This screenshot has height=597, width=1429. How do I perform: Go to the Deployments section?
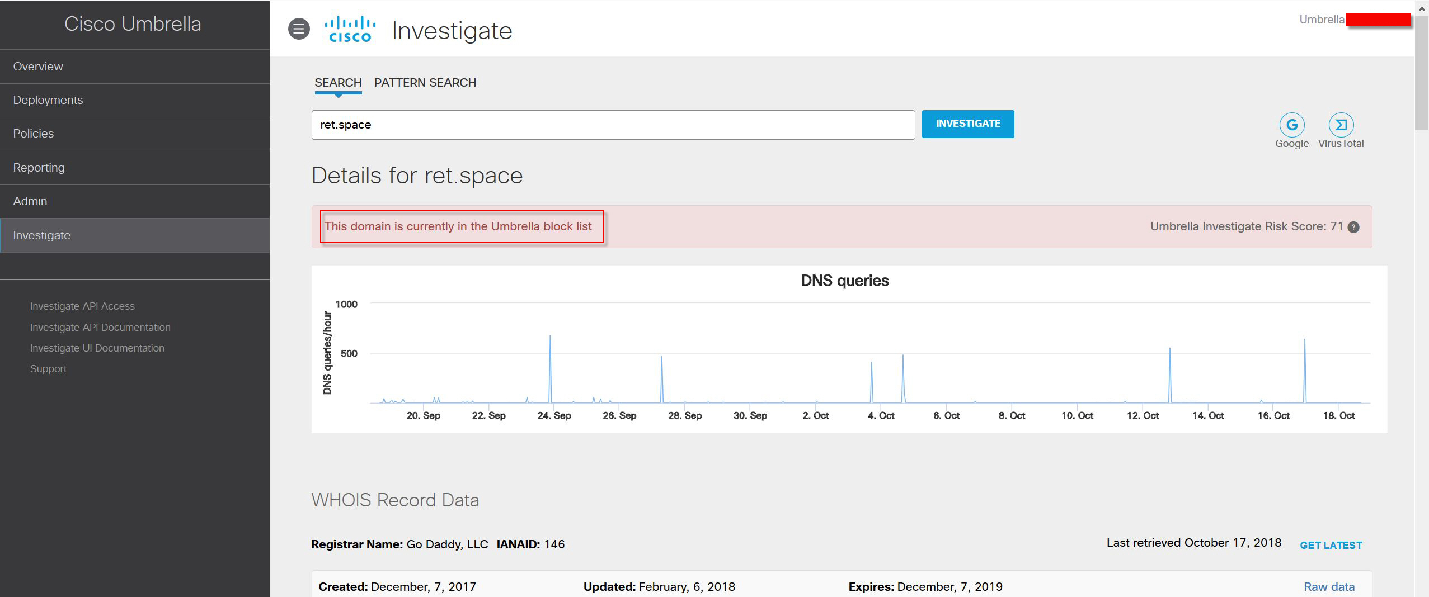48,99
